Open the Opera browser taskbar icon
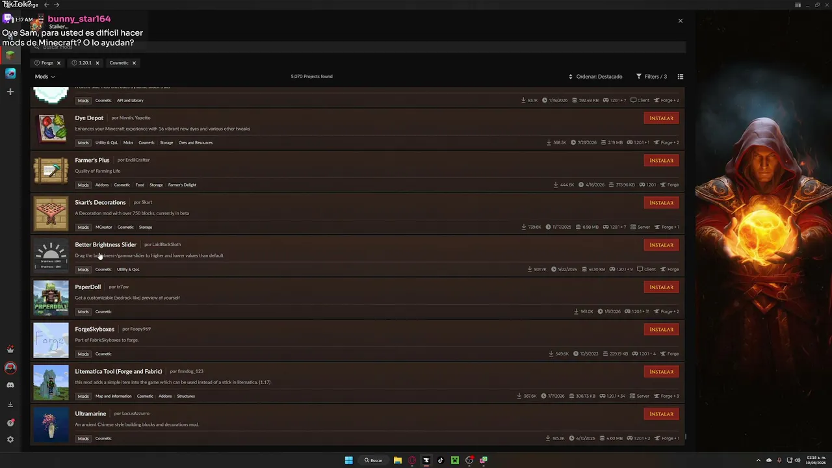Image resolution: width=832 pixels, height=468 pixels. pos(412,460)
